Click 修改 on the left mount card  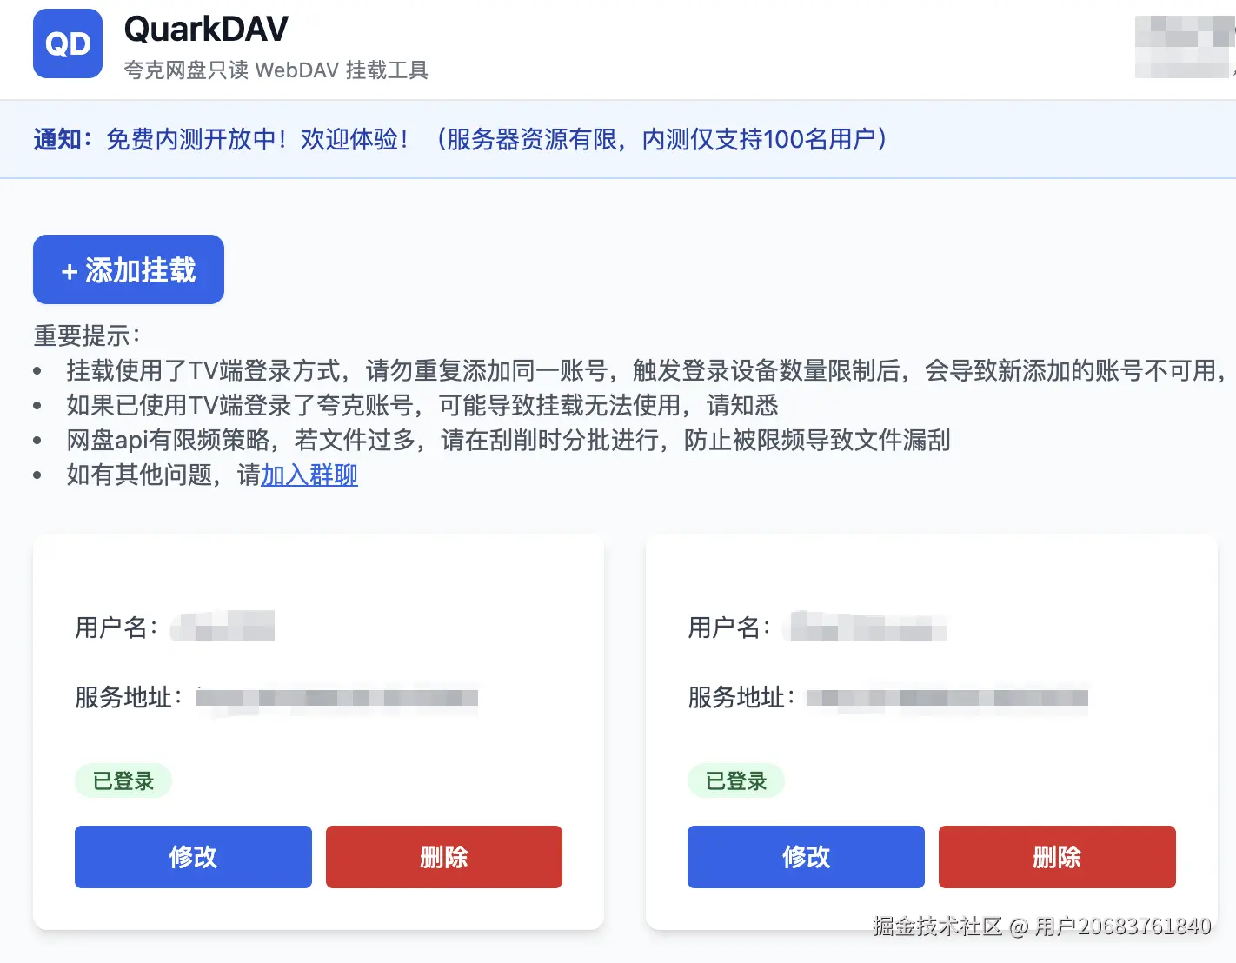[193, 857]
